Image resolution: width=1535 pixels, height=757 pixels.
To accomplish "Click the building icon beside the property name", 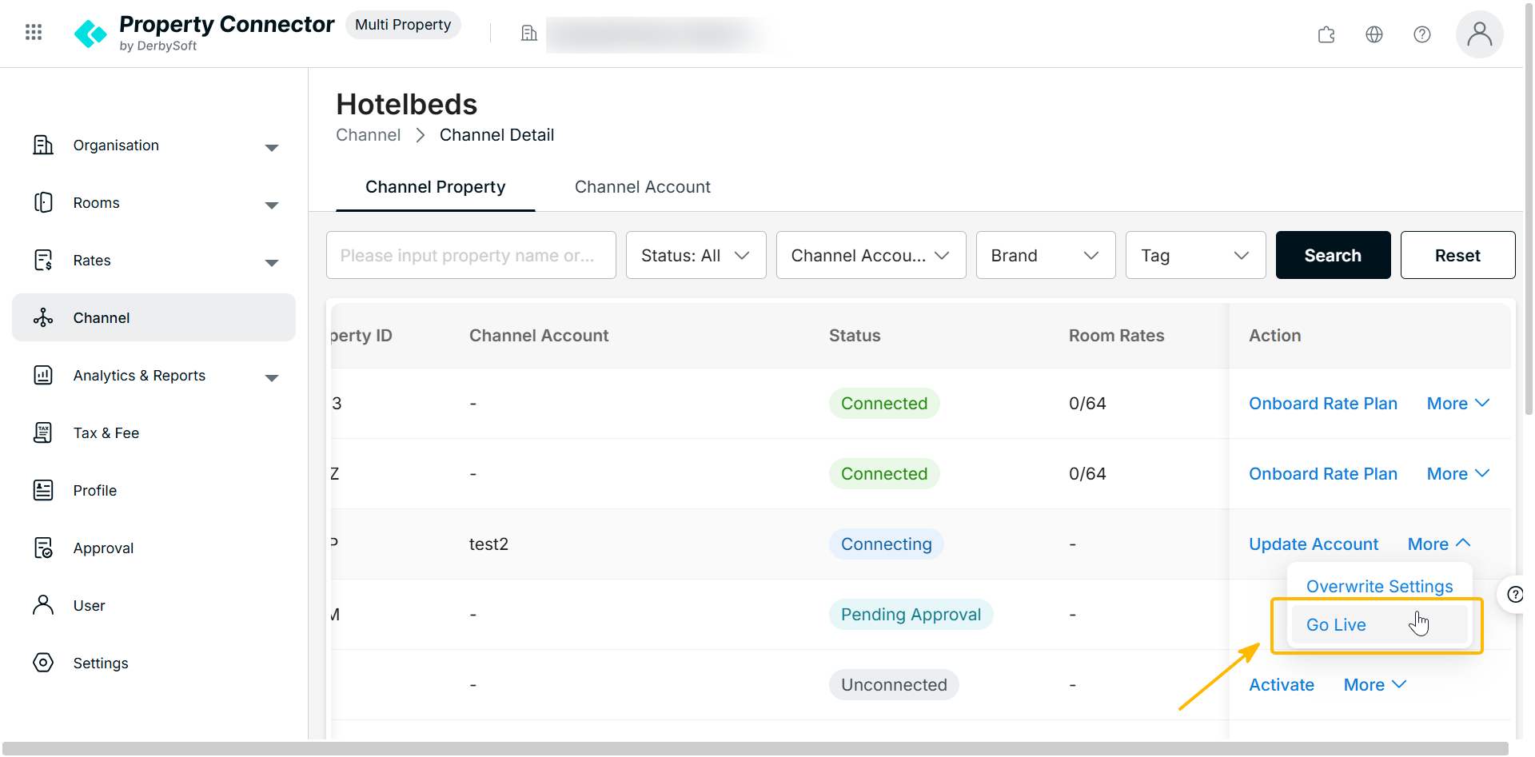I will (x=528, y=33).
